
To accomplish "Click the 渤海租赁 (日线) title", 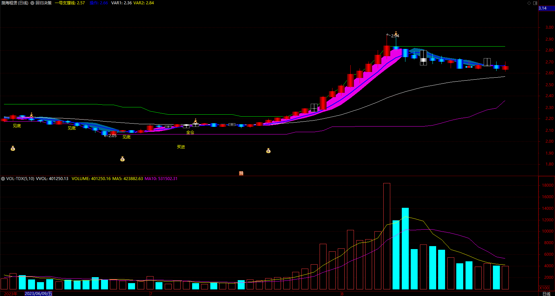I will point(15,3).
